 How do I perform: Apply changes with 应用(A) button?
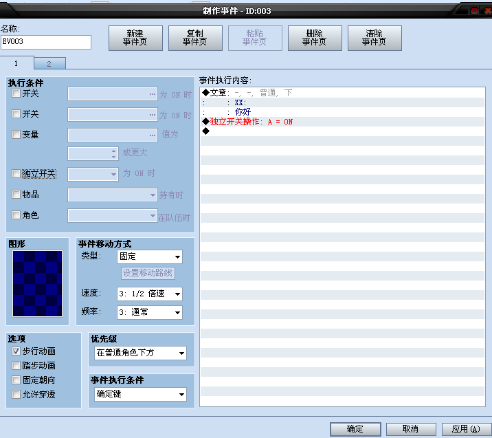click(467, 429)
